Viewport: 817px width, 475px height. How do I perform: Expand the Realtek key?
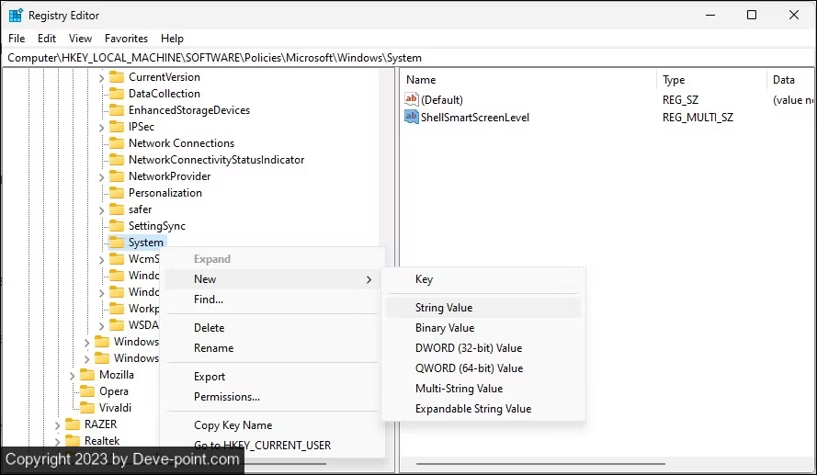point(58,442)
